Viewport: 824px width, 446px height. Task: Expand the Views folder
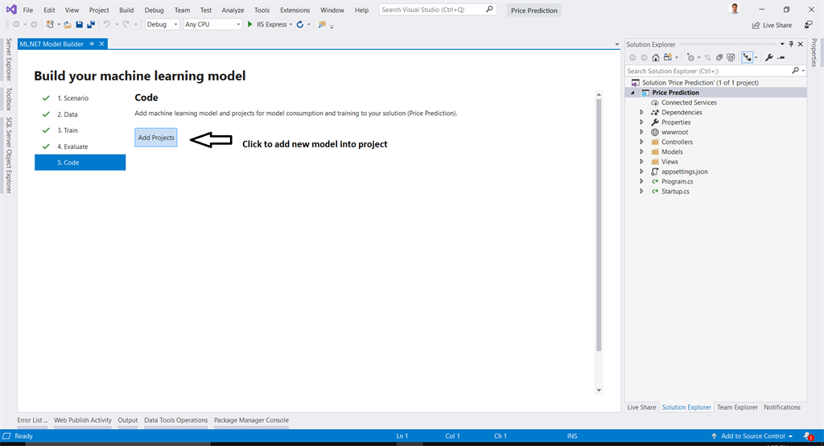tap(641, 162)
